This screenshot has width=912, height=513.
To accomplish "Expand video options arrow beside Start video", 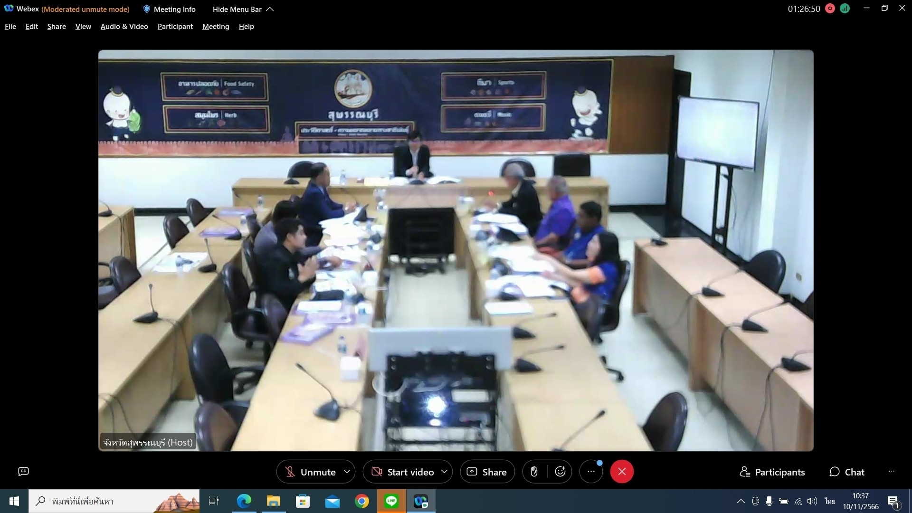I will tap(445, 472).
